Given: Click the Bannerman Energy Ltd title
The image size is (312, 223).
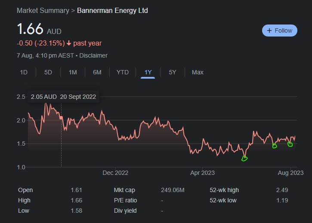Looking at the screenshot, I should coord(112,11).
